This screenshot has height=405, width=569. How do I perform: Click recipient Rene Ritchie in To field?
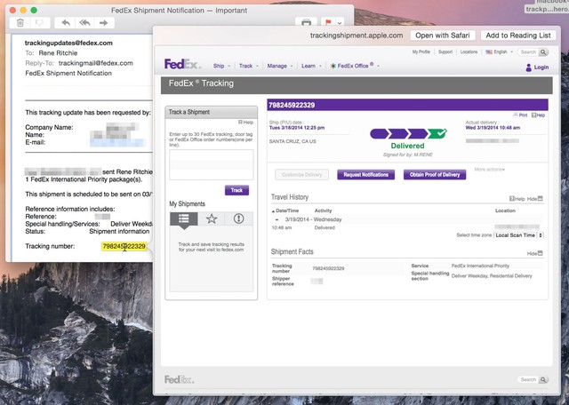(58, 53)
